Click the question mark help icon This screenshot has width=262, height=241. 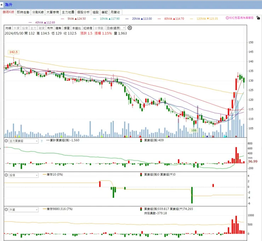[42, 141]
